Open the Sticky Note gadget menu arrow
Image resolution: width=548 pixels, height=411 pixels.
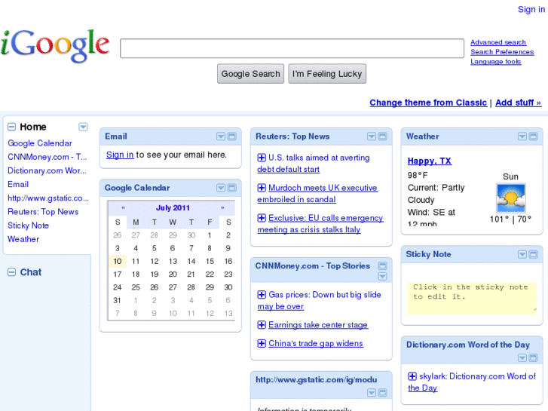pos(522,254)
